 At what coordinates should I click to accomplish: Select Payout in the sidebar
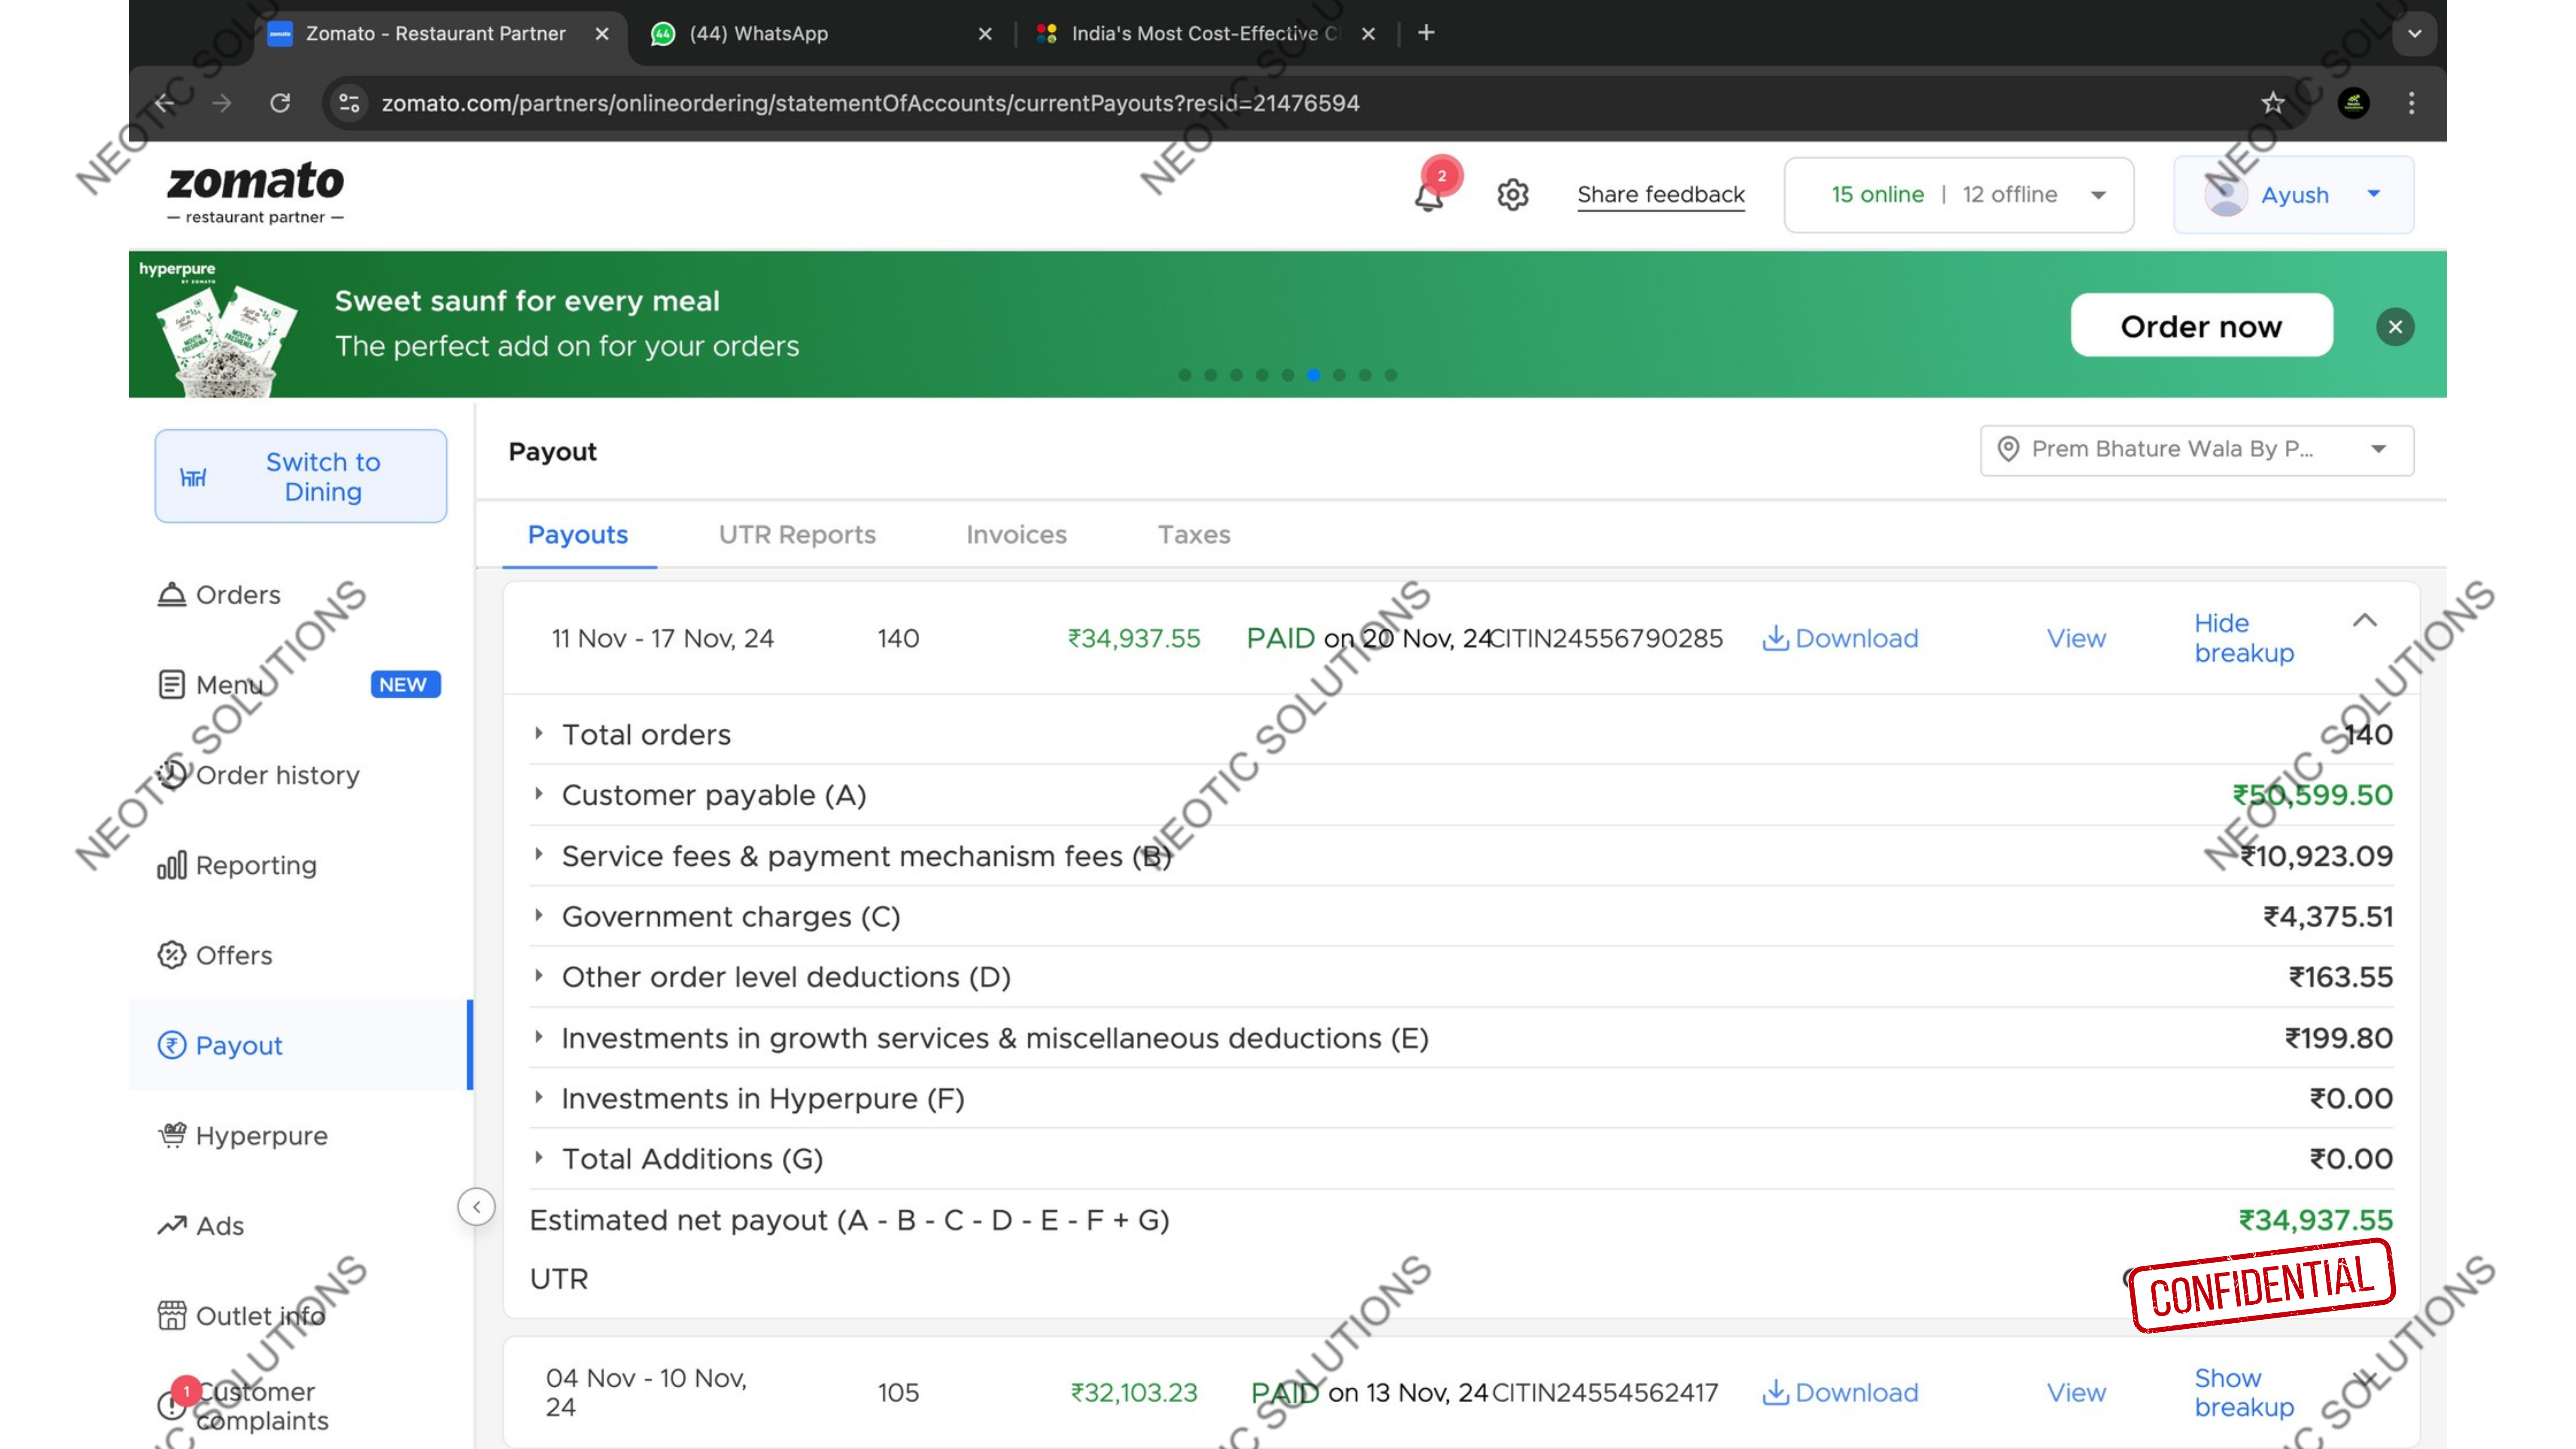[x=300, y=1045]
